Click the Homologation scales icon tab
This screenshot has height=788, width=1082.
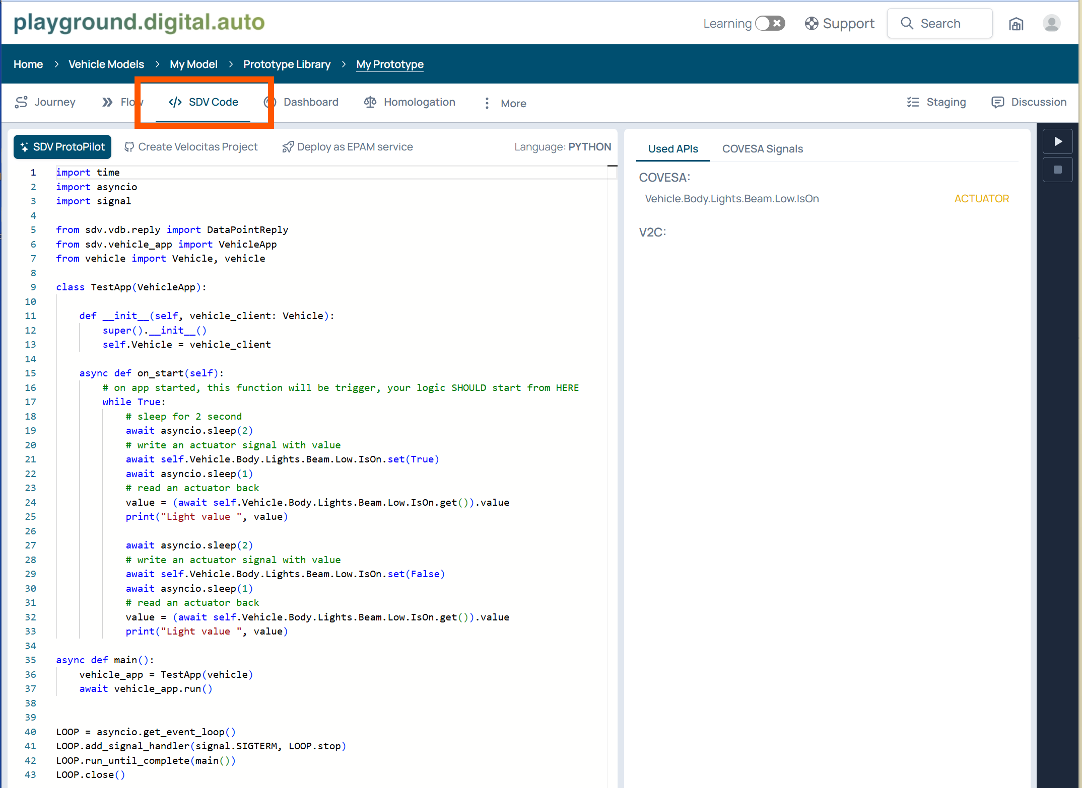pyautogui.click(x=370, y=102)
